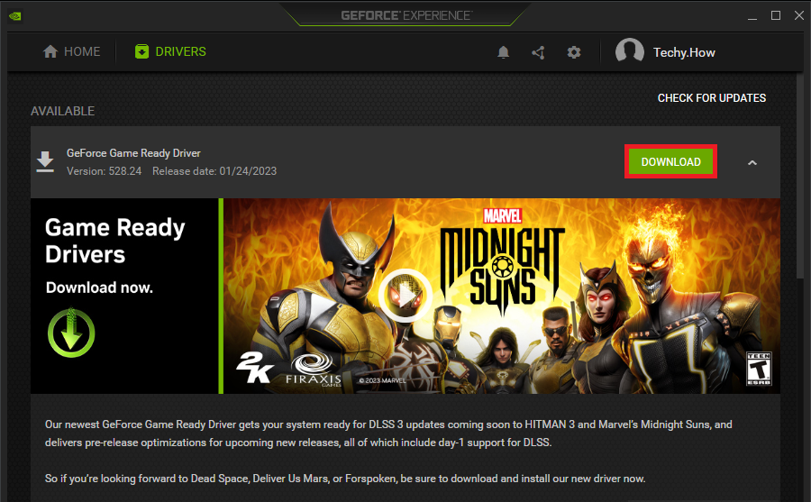Image resolution: width=811 pixels, height=502 pixels.
Task: Click the share icon
Action: [539, 52]
